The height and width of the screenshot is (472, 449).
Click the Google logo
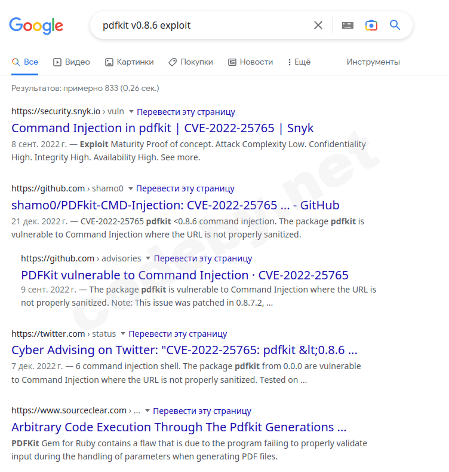[36, 26]
